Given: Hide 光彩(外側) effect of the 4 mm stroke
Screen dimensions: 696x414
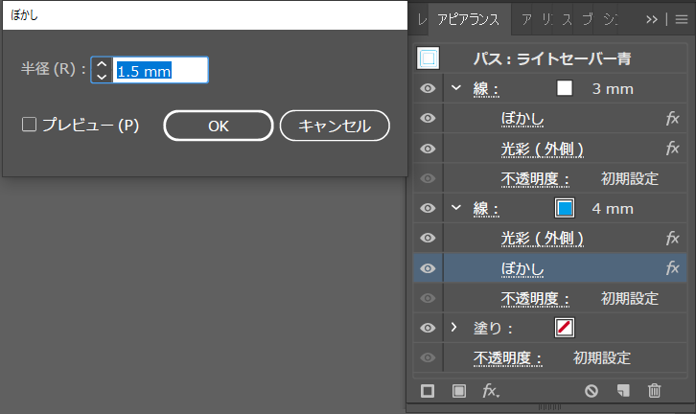Looking at the screenshot, I should [428, 238].
